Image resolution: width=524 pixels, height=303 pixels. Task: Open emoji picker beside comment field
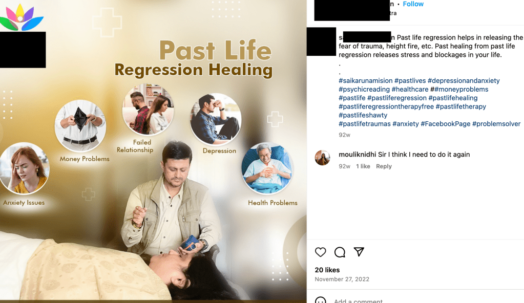pos(321,300)
